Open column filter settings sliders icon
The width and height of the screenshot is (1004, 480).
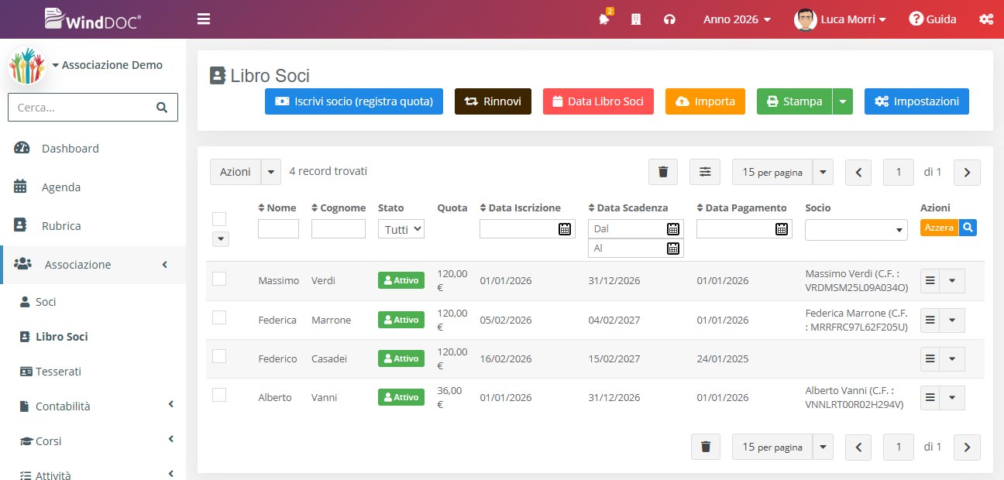(705, 172)
